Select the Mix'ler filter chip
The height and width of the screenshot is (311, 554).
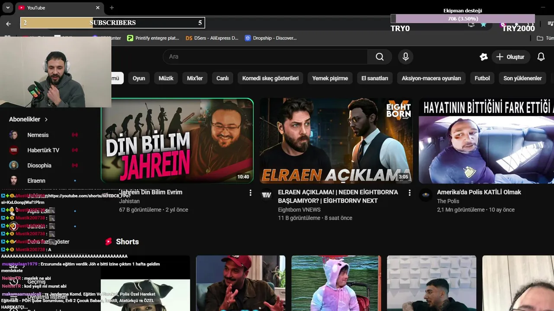click(x=195, y=78)
